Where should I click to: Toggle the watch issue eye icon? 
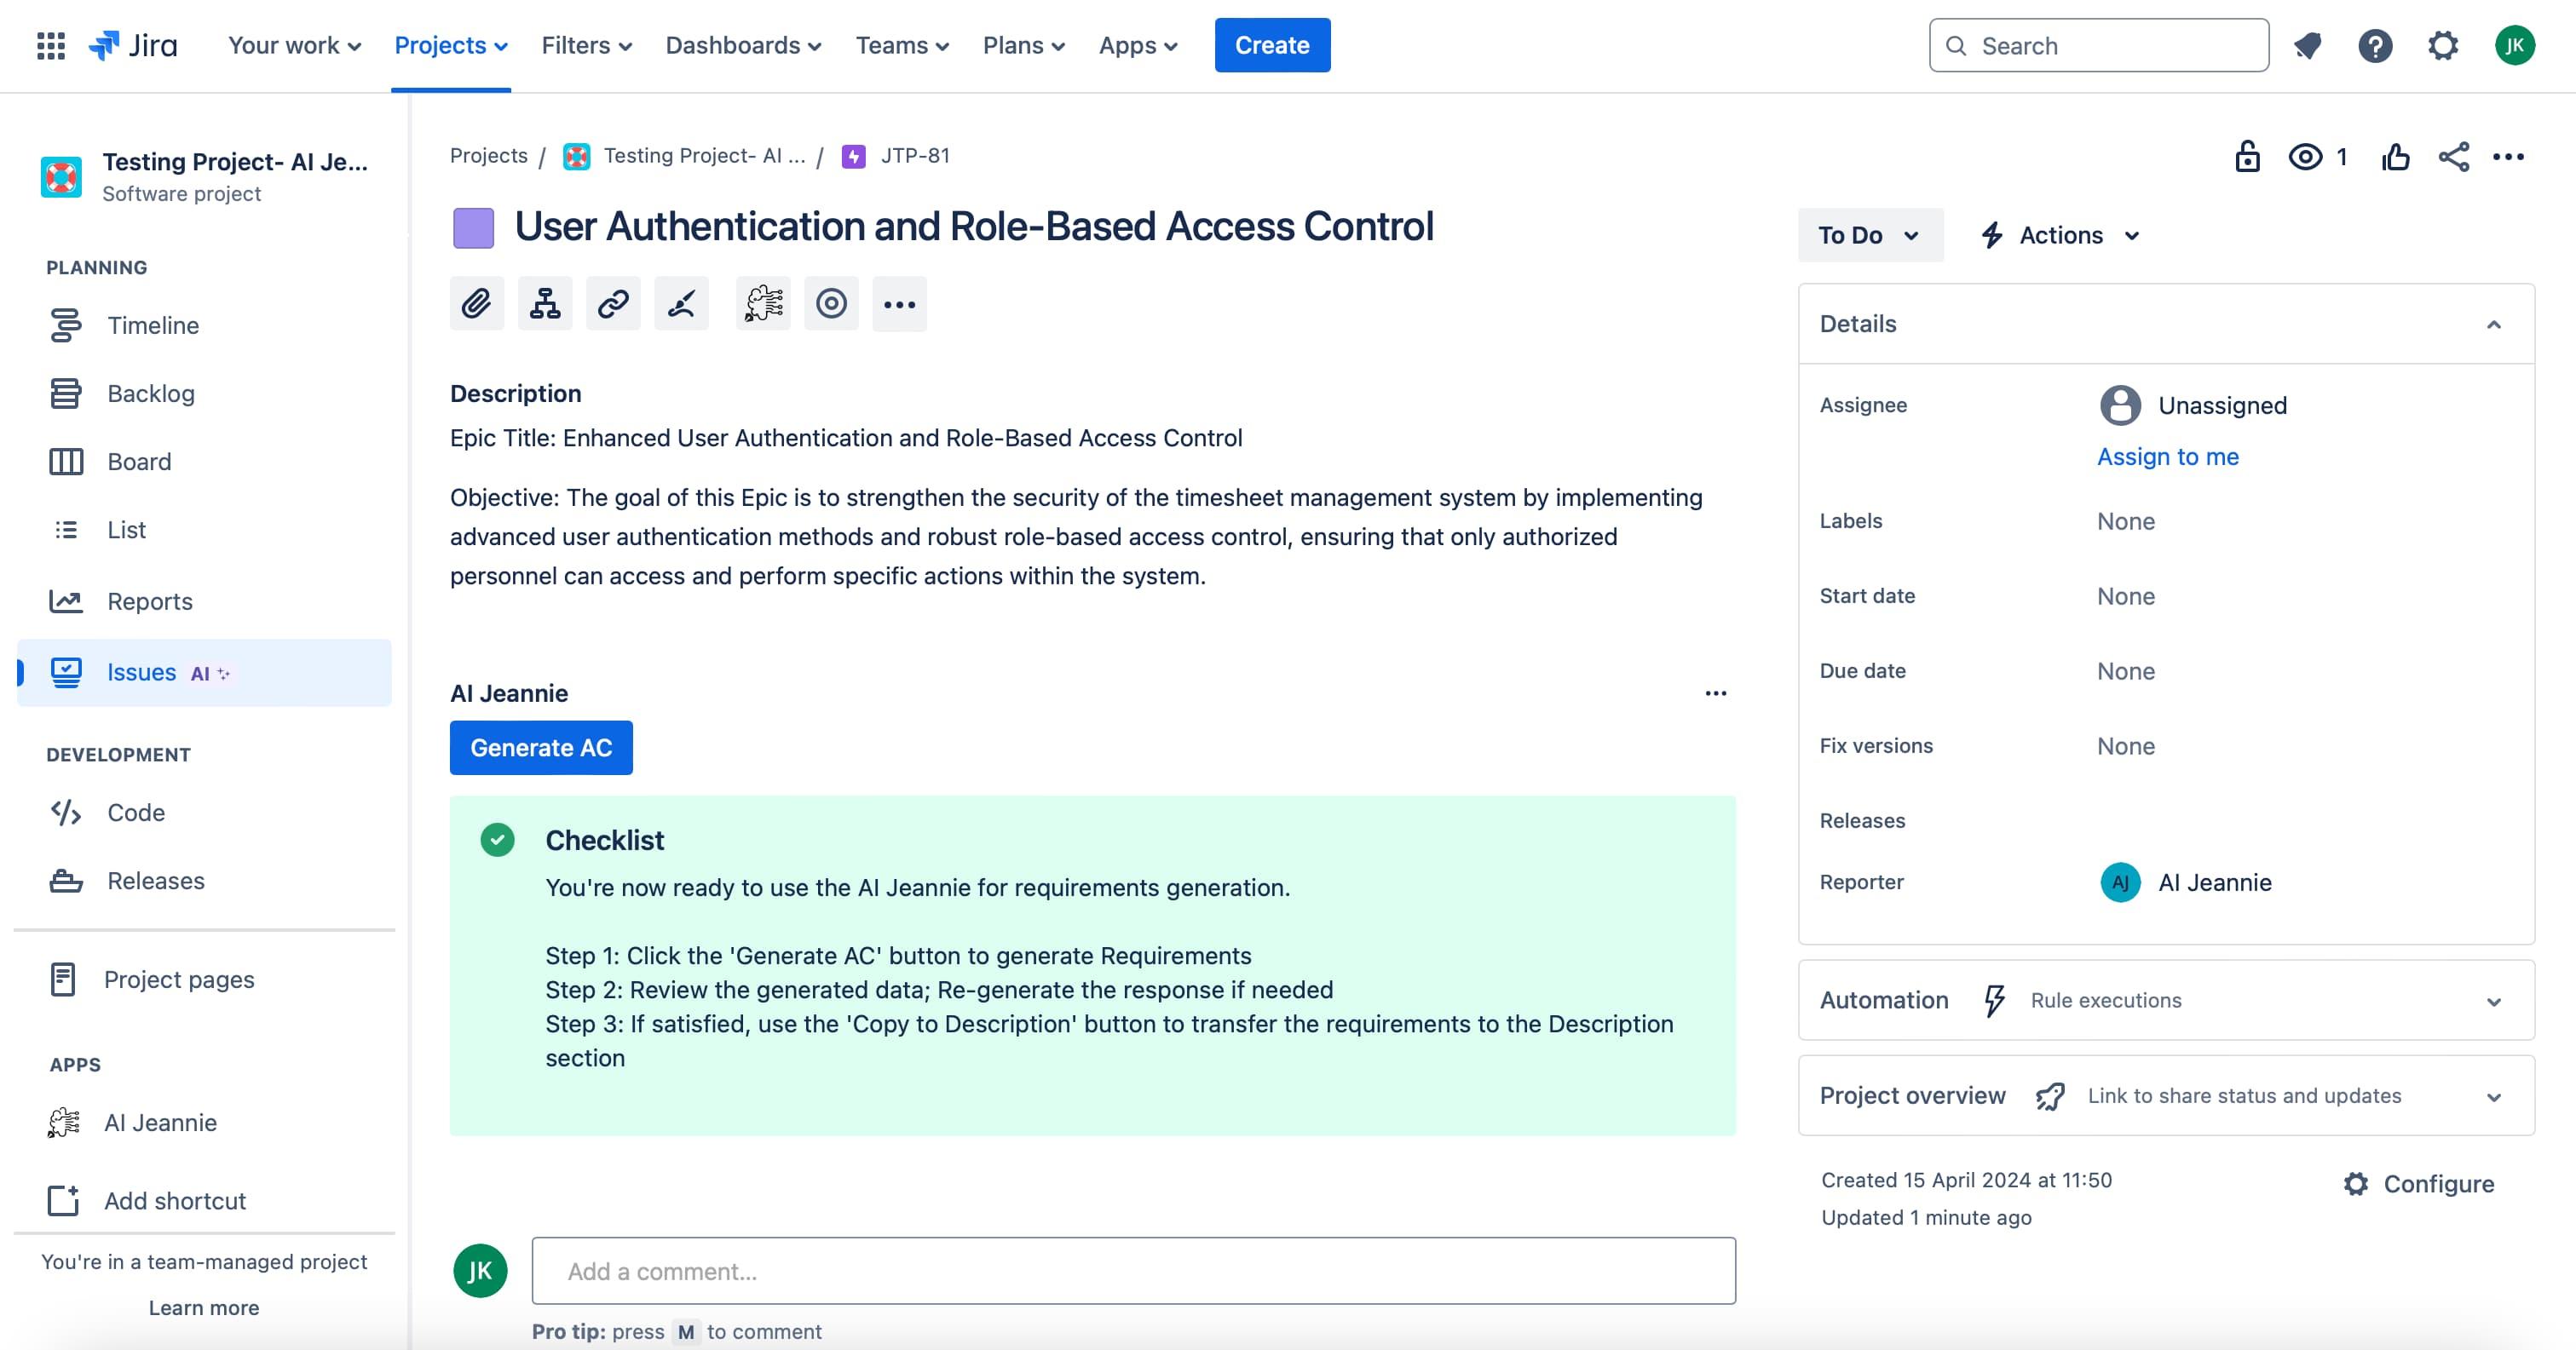pos(2305,157)
